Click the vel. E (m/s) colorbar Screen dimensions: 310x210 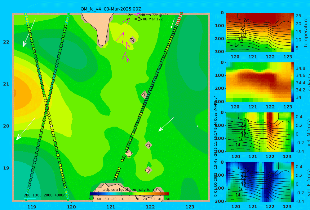[x=293, y=182]
